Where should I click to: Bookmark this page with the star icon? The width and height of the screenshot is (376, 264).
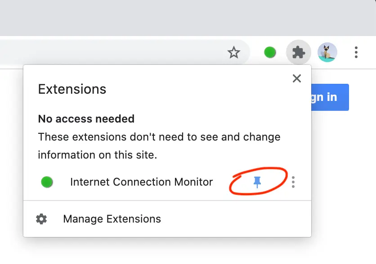pos(234,52)
